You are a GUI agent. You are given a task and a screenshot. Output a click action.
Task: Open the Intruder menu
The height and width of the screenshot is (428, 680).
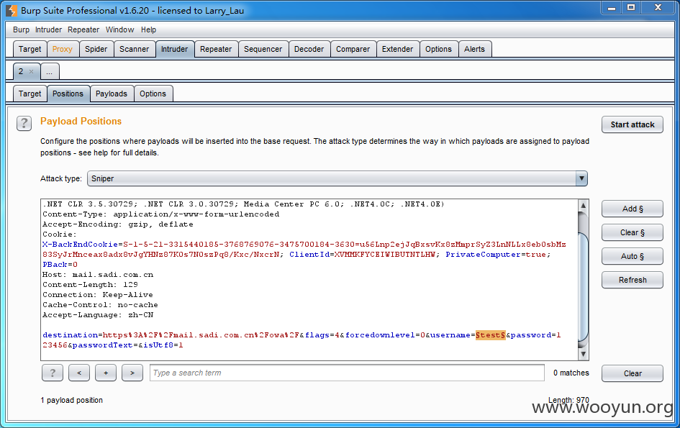(49, 29)
